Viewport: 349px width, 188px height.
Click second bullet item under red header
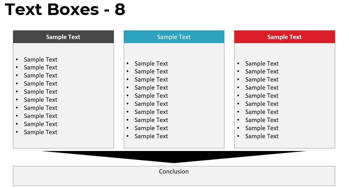[x=262, y=71]
